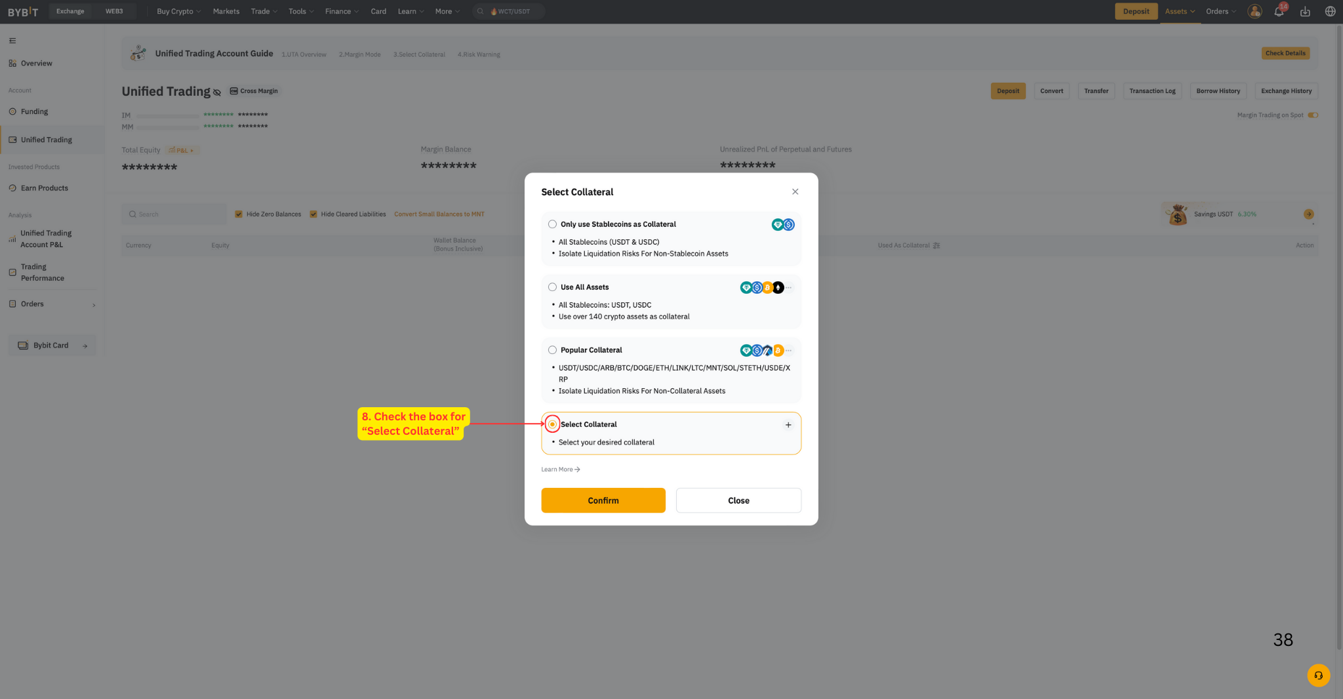Open the user profile avatar

[x=1254, y=11]
